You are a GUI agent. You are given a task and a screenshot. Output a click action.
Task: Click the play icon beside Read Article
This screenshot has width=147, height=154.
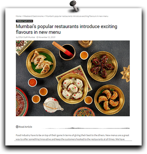point(17,127)
